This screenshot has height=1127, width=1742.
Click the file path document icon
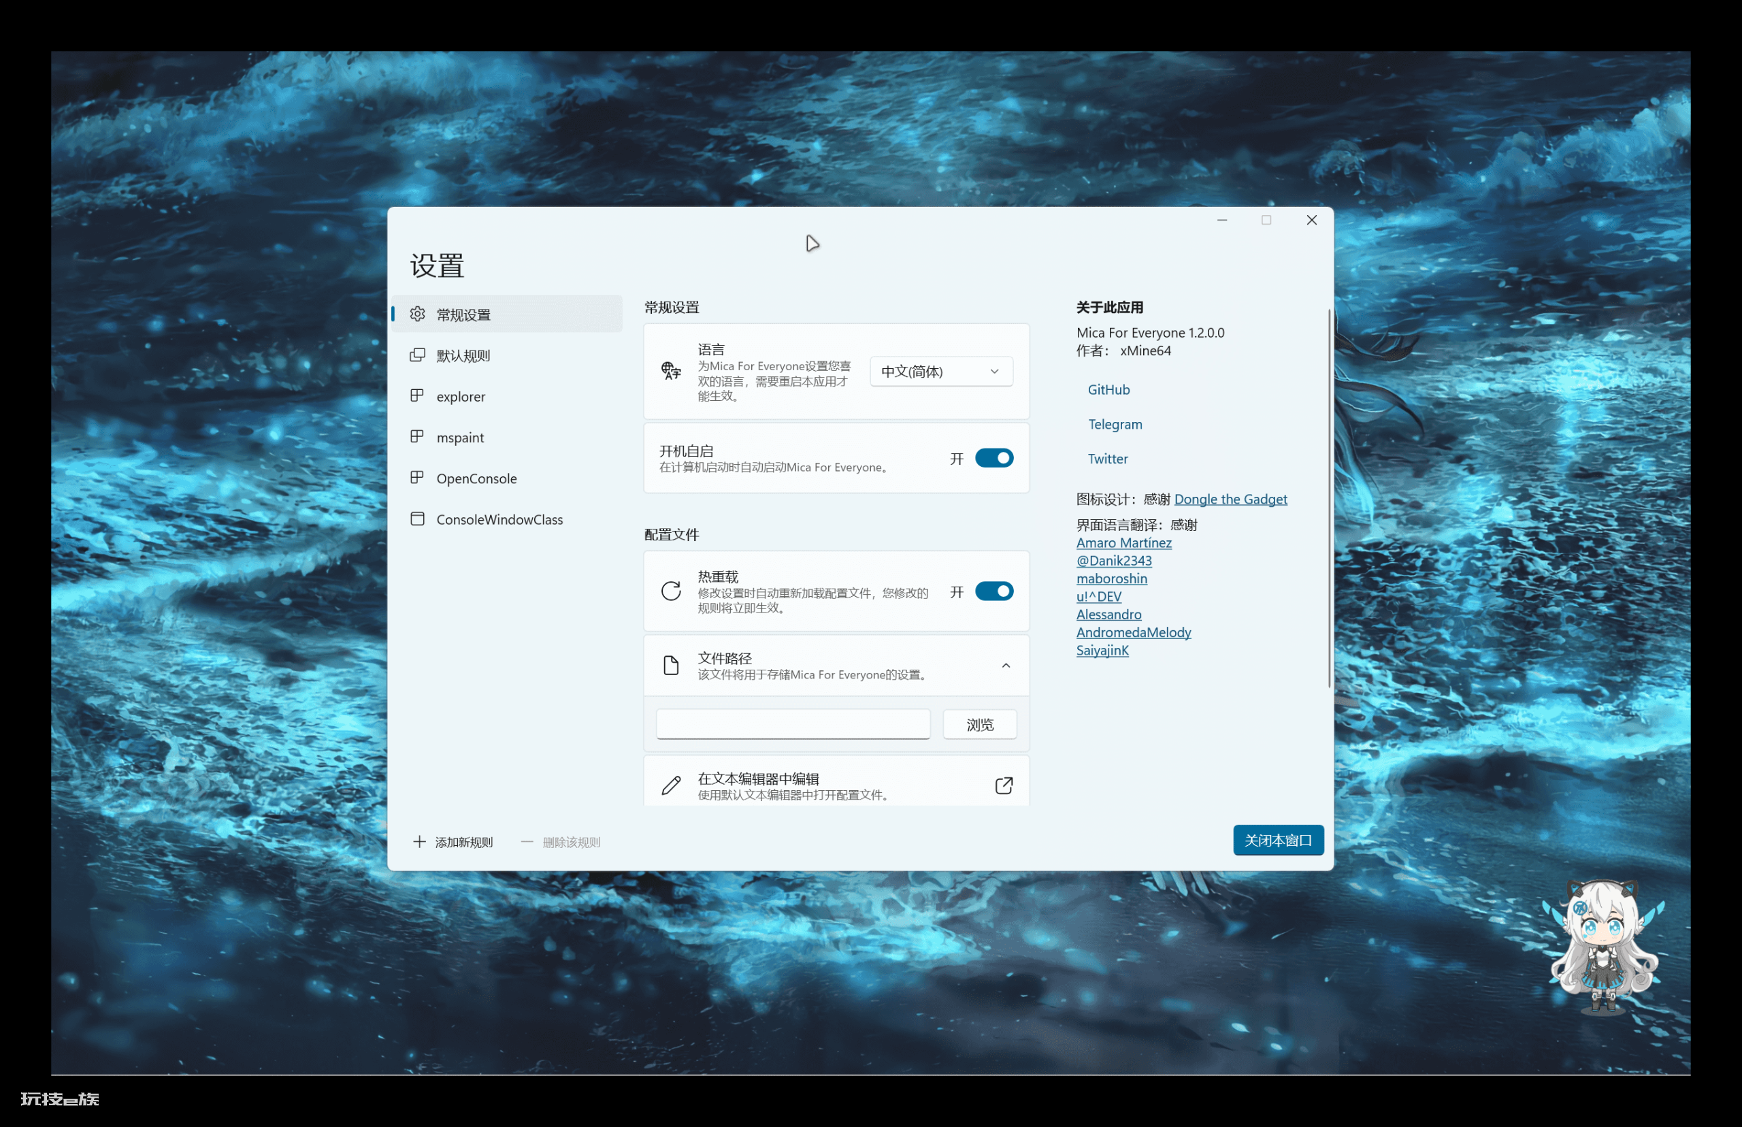click(x=670, y=665)
